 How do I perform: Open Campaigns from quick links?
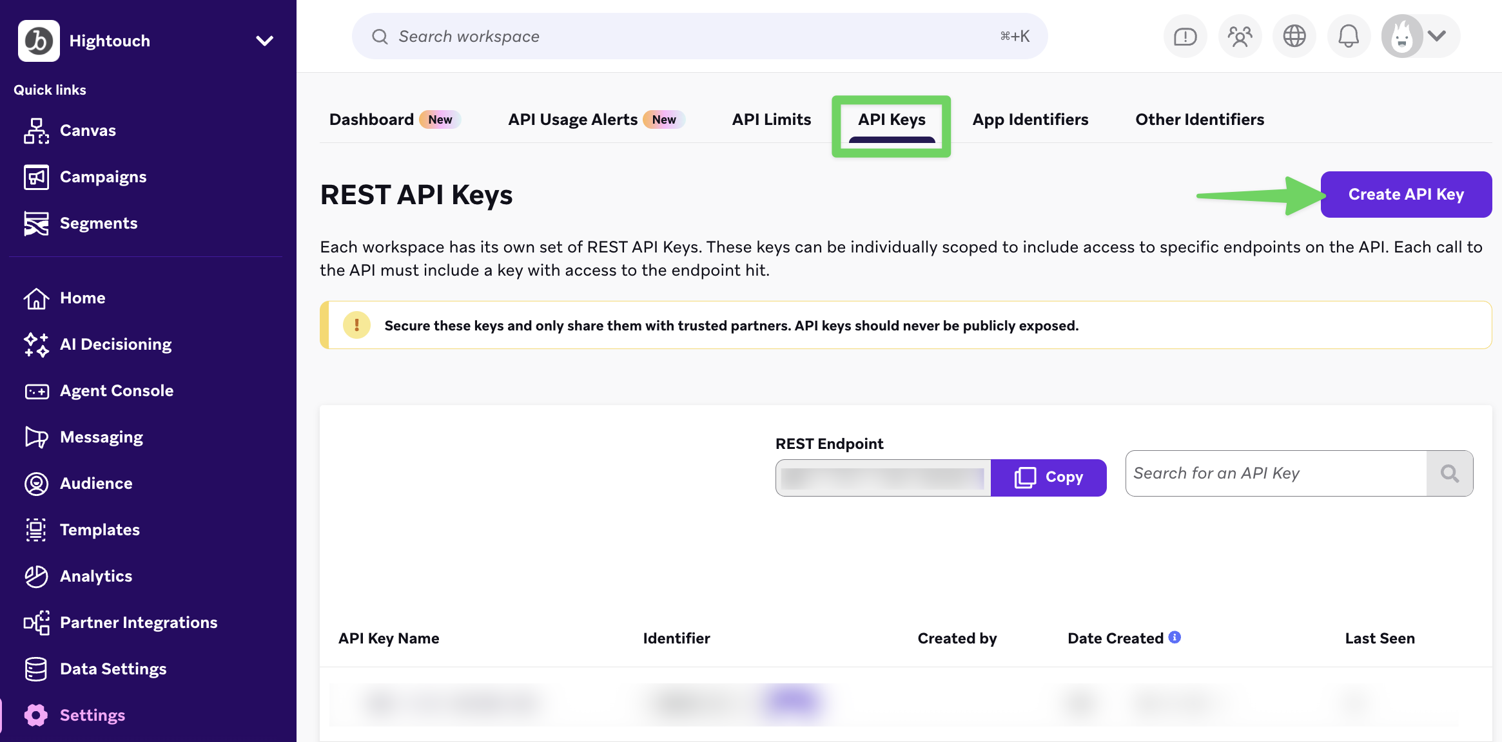click(85, 176)
